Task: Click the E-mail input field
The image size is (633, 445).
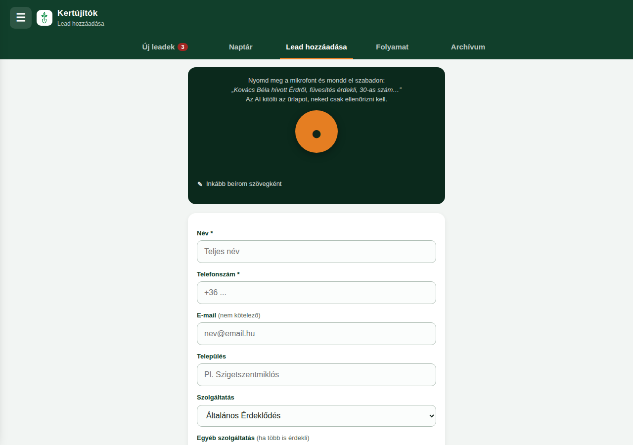Action: click(316, 334)
